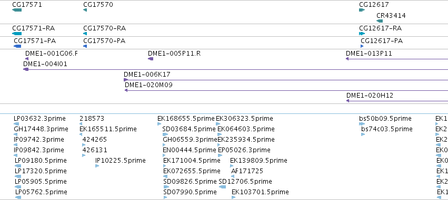
Task: Click the CR43414 gene glyph
Action: [x=380, y=21]
